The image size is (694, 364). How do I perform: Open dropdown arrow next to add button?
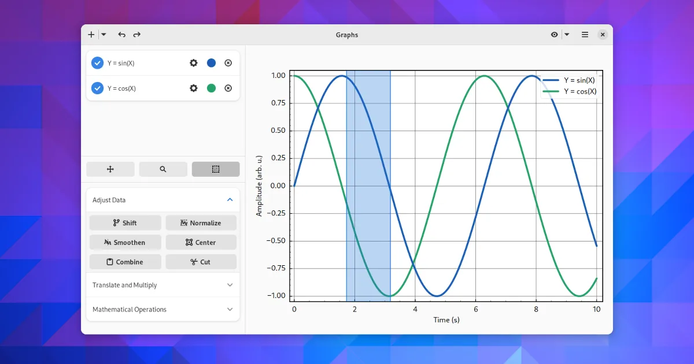click(104, 35)
